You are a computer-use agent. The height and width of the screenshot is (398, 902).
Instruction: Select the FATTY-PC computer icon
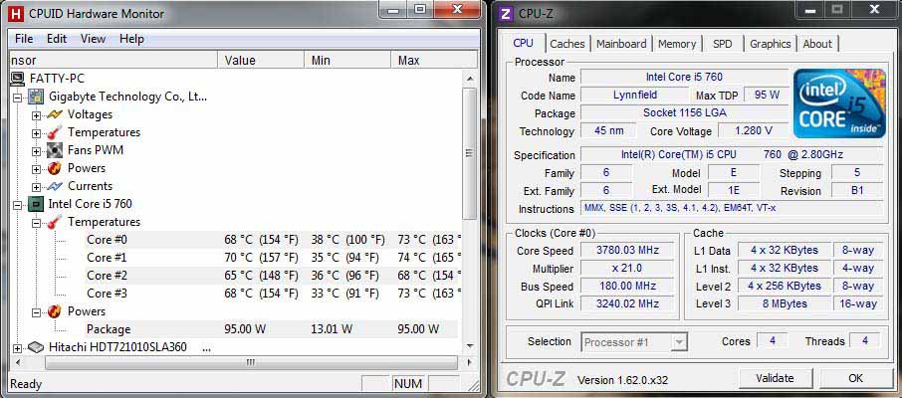(17, 79)
